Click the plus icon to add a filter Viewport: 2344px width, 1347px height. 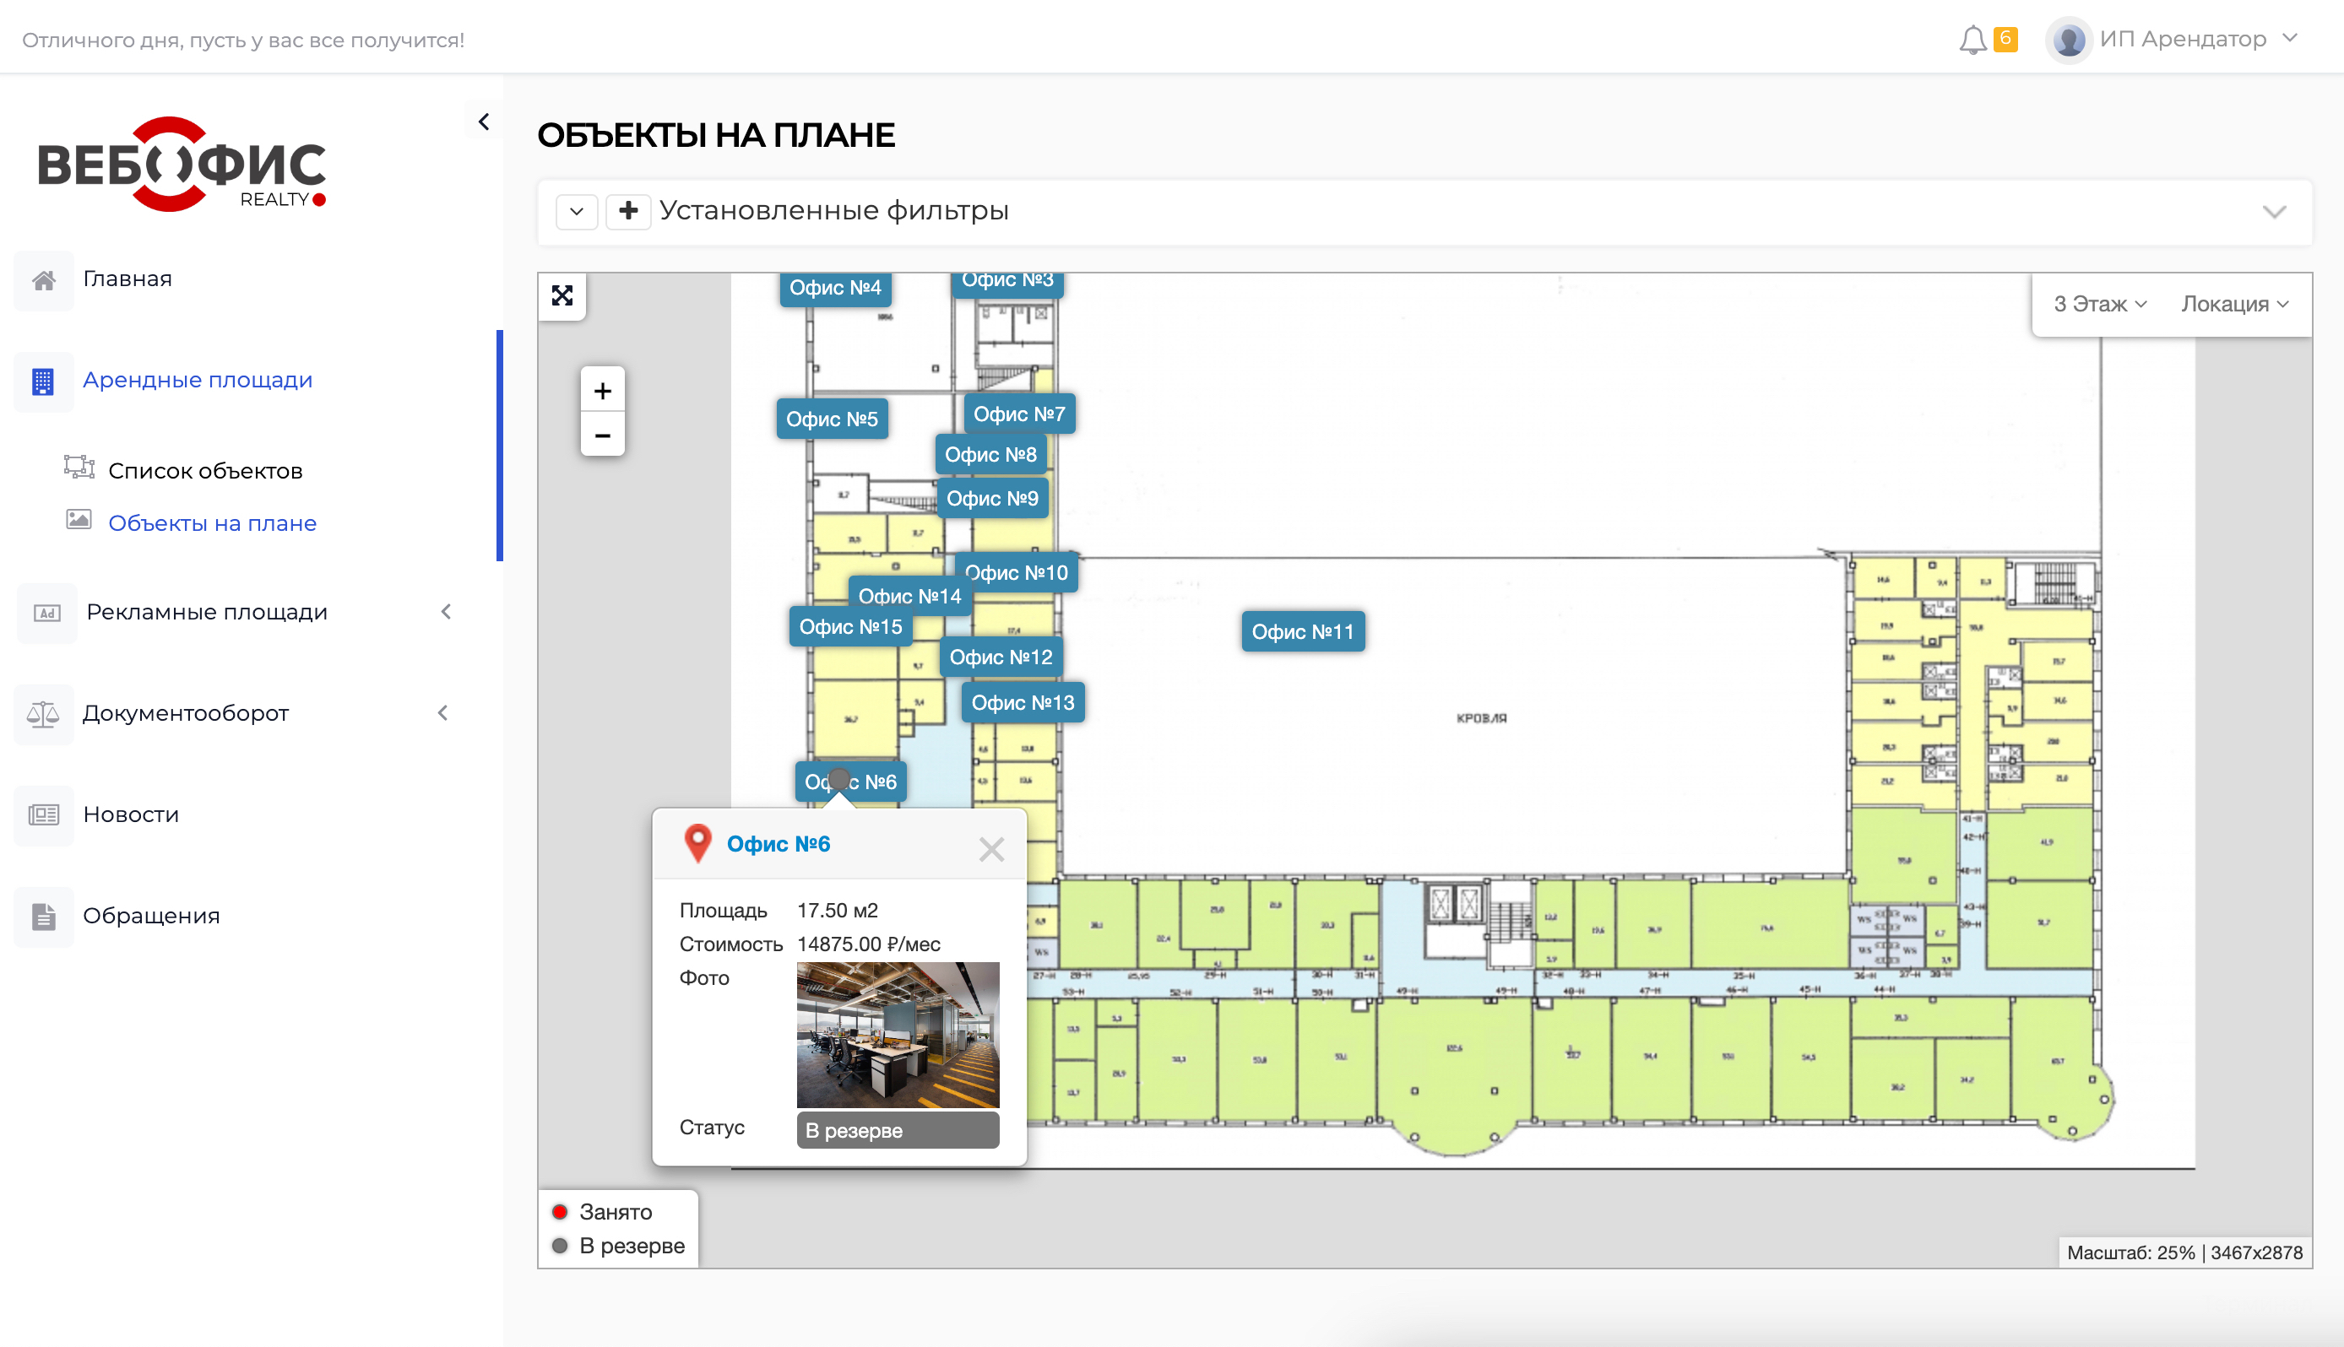click(x=628, y=211)
